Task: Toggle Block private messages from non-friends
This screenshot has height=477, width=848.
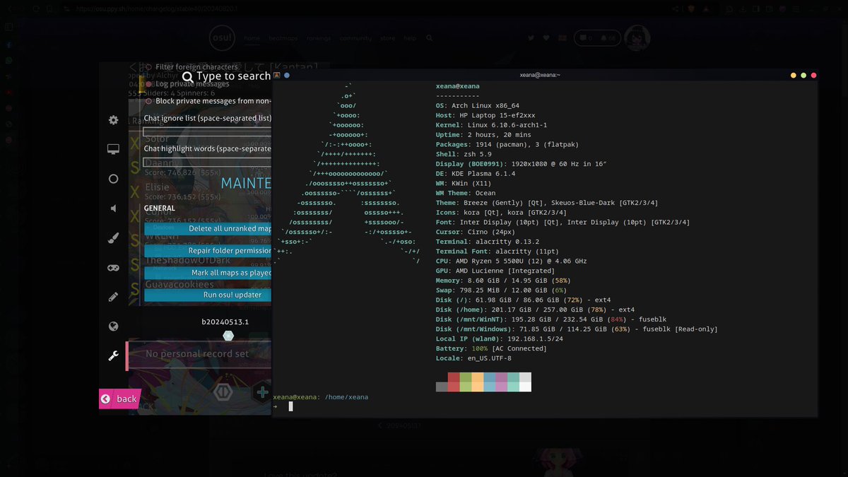Action: tap(208, 101)
